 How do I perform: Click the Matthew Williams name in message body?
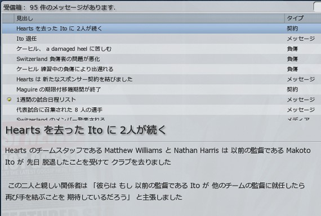pos(133,150)
